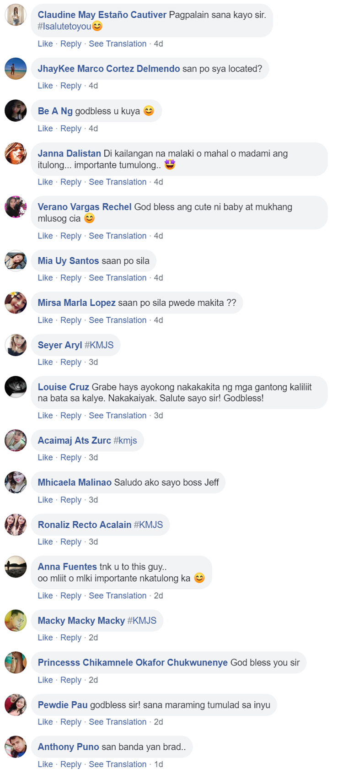Like Ronaliz Recto Acalain's comment

[45, 542]
